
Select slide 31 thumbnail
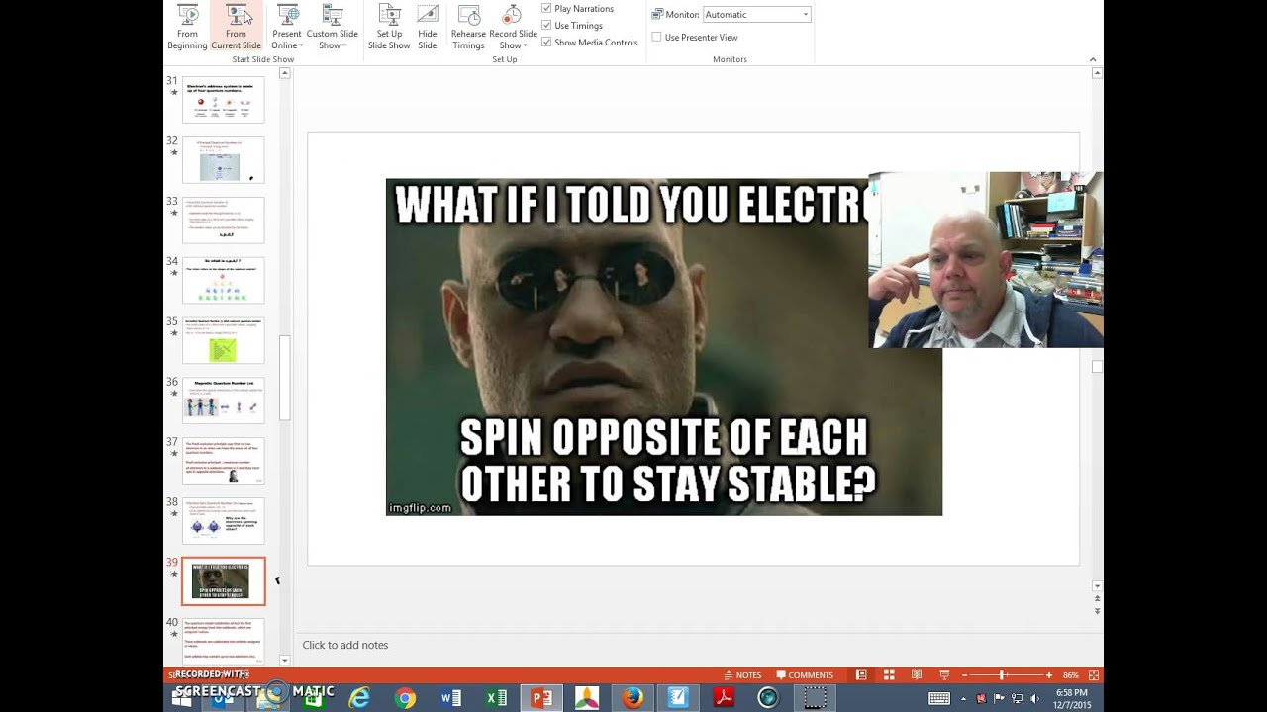[x=224, y=100]
